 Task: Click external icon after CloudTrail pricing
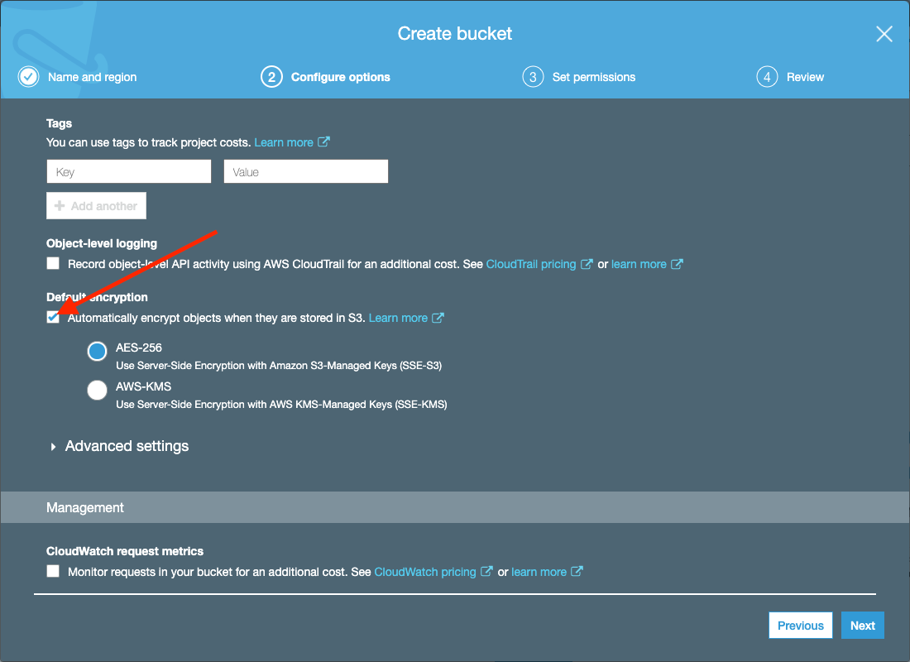coord(587,264)
